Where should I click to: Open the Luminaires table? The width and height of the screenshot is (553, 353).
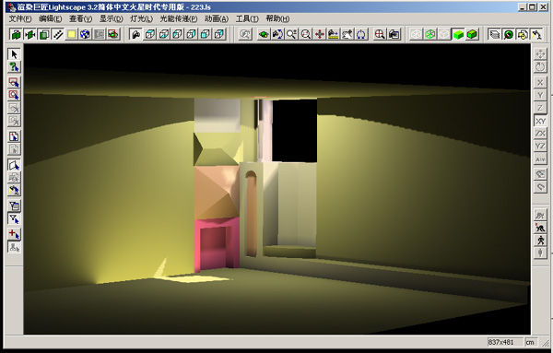pyautogui.click(x=536, y=34)
